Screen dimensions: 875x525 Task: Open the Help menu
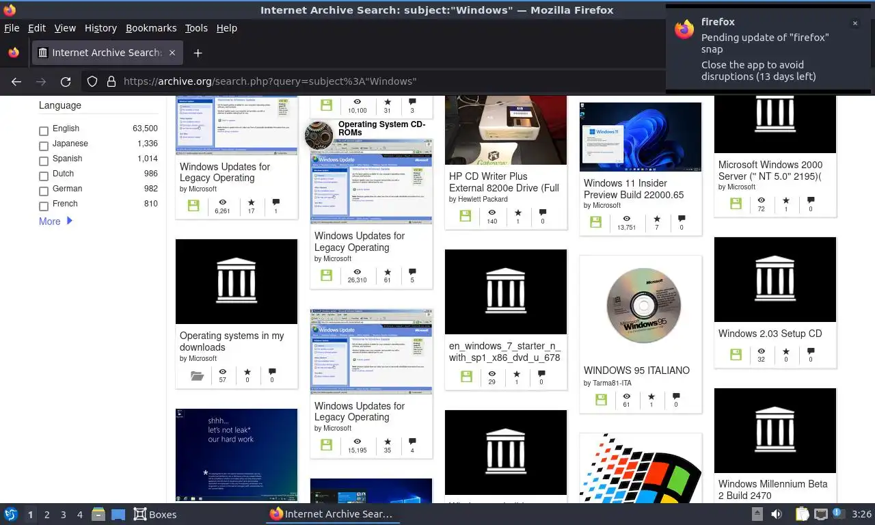pyautogui.click(x=227, y=28)
